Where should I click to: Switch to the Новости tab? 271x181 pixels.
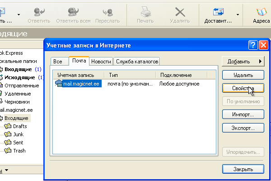coord(101,61)
